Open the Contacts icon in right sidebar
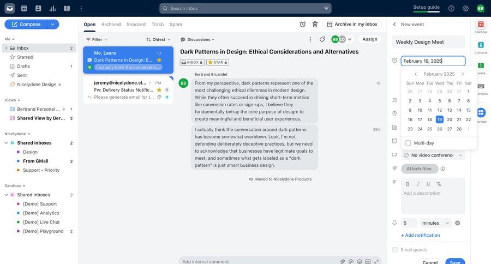The image size is (491, 264). coord(481,45)
